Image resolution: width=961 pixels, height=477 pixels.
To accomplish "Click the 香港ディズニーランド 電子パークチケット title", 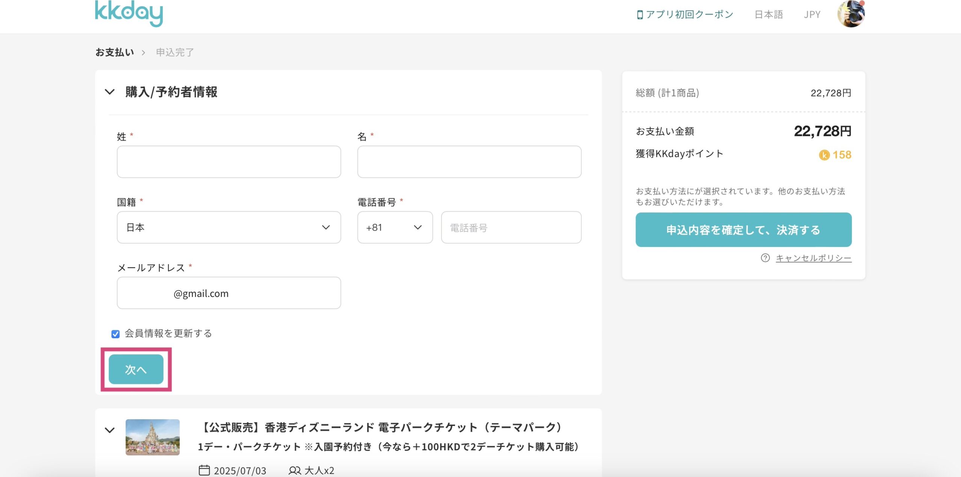I will (x=382, y=427).
